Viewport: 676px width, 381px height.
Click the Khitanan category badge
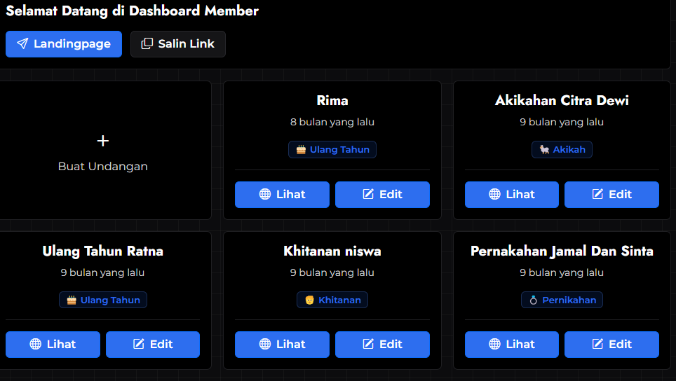(x=332, y=300)
